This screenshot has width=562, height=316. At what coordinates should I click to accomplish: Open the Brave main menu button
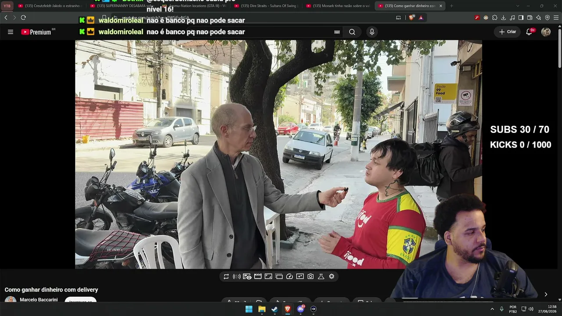click(556, 18)
